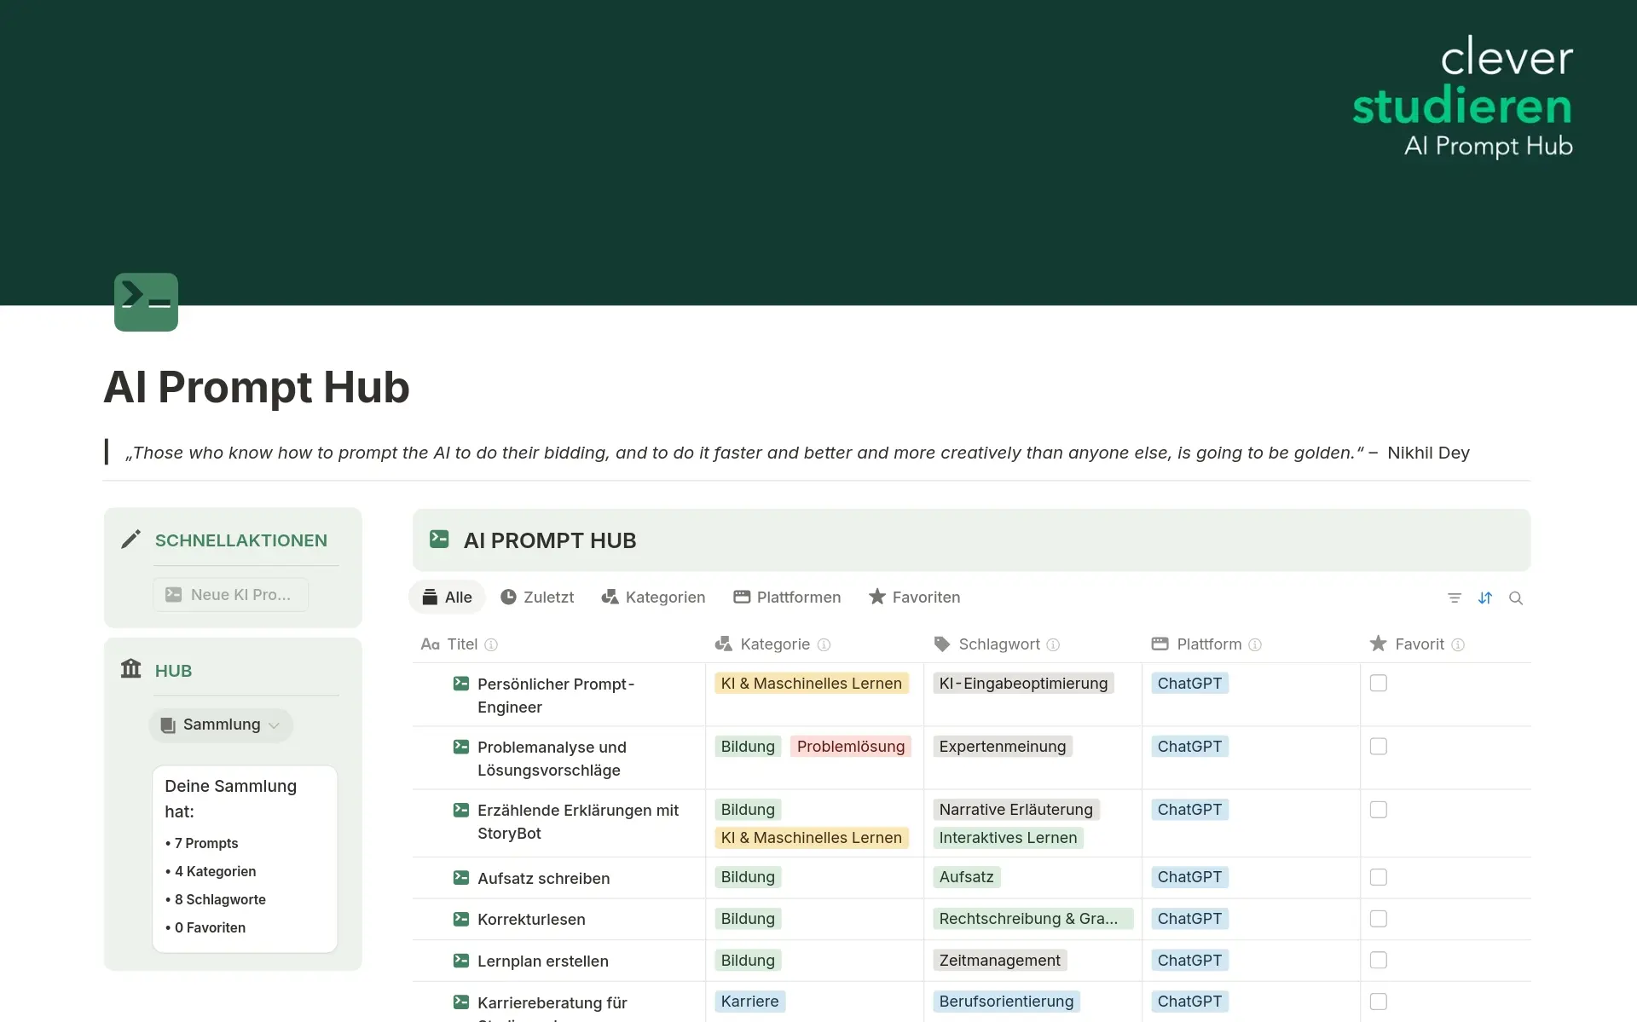Image resolution: width=1637 pixels, height=1022 pixels.
Task: Click the red Problemlösung category tag
Action: coord(850,747)
